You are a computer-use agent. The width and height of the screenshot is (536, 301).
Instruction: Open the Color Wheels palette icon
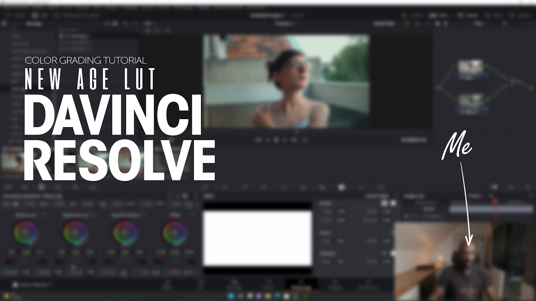pyautogui.click(x=41, y=187)
